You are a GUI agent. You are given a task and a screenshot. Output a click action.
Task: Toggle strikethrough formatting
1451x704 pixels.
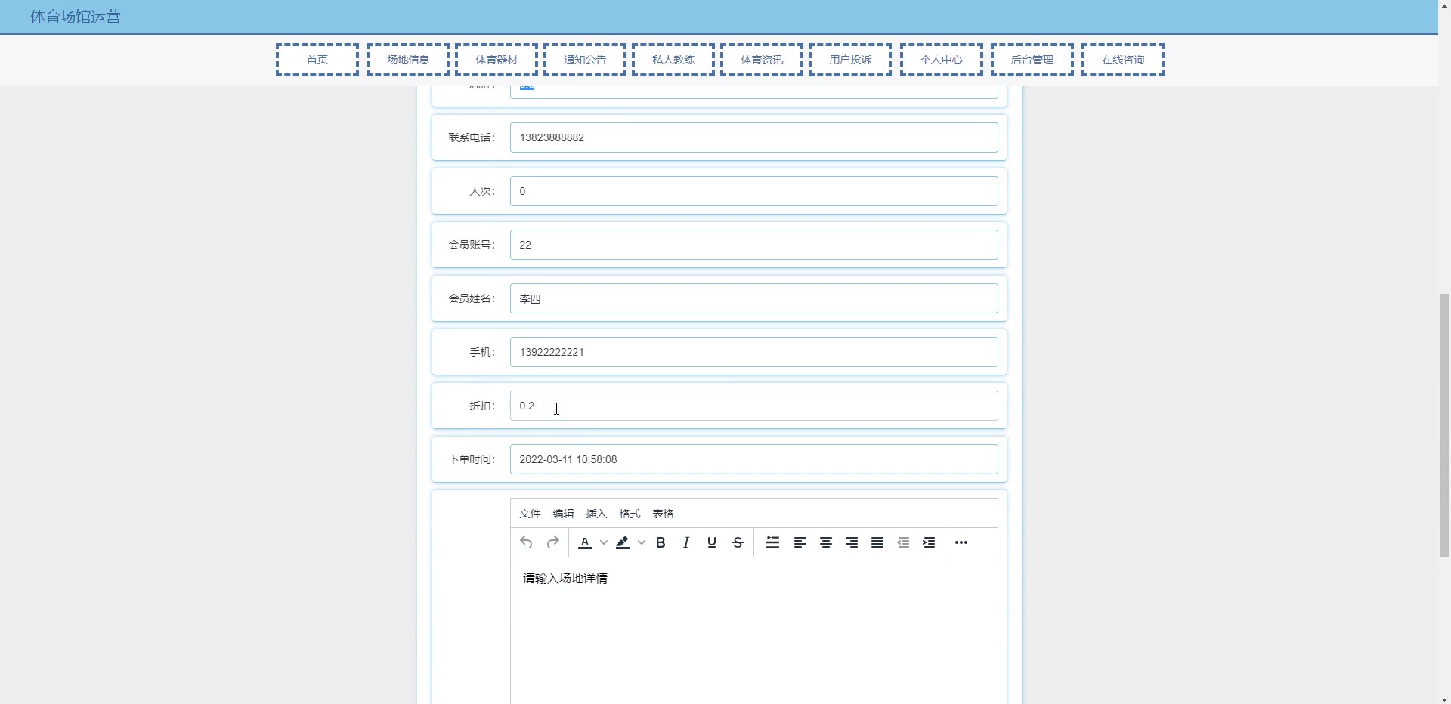coord(738,542)
